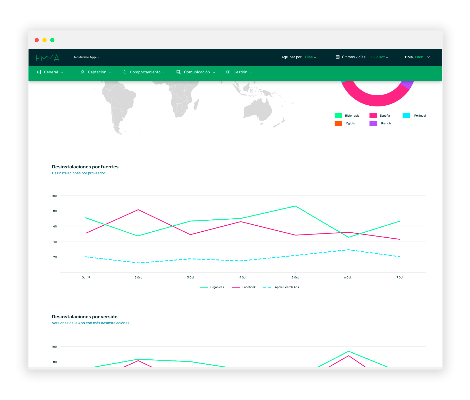Toggle Portugal in the donut legend
The width and height of the screenshot is (470, 400).
[414, 116]
